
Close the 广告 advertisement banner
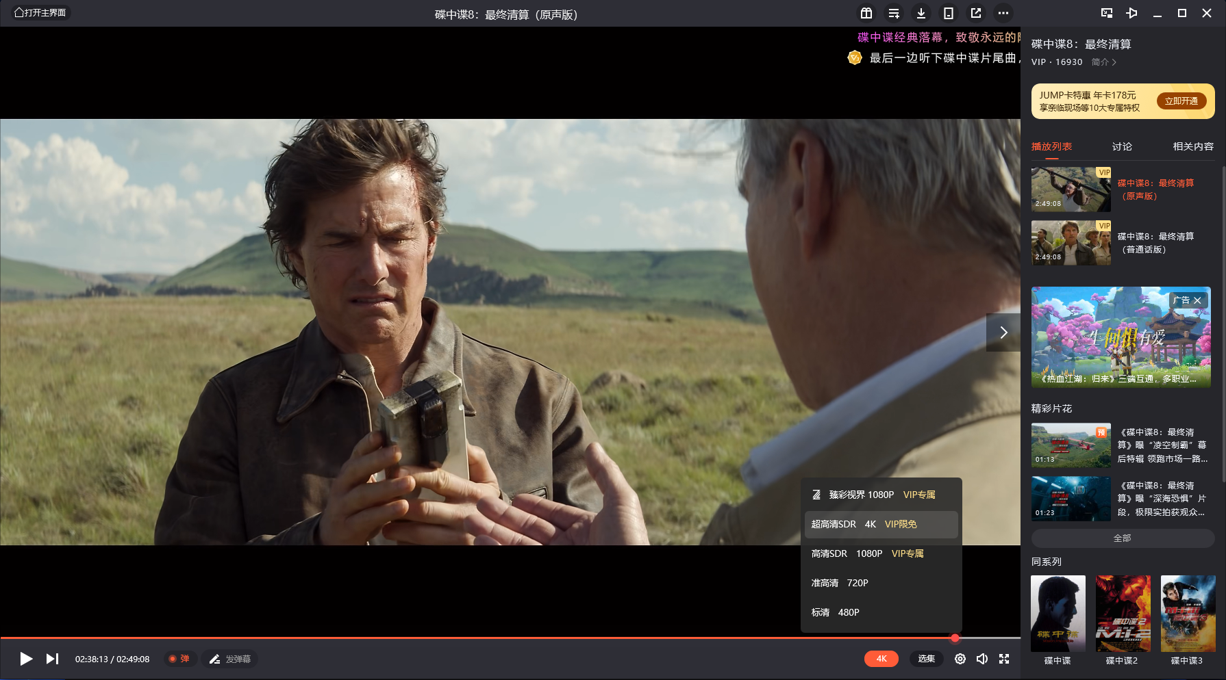click(x=1197, y=300)
